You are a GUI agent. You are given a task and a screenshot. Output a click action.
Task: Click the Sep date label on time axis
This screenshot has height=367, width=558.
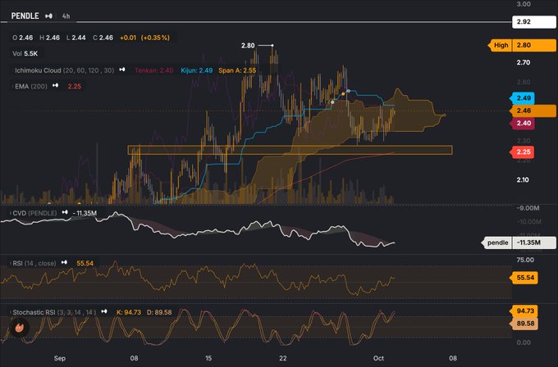(x=60, y=358)
